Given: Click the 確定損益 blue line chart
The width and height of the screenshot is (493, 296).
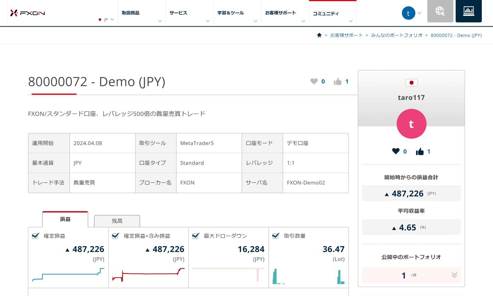Looking at the screenshot, I should click(x=68, y=275).
